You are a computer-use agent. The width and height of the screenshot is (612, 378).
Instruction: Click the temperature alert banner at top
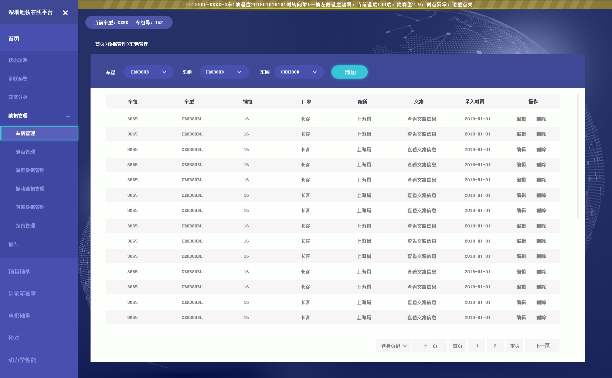click(345, 4)
